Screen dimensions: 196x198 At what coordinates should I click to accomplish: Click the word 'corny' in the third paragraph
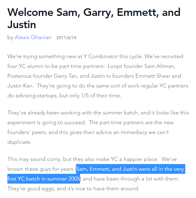click(54, 159)
